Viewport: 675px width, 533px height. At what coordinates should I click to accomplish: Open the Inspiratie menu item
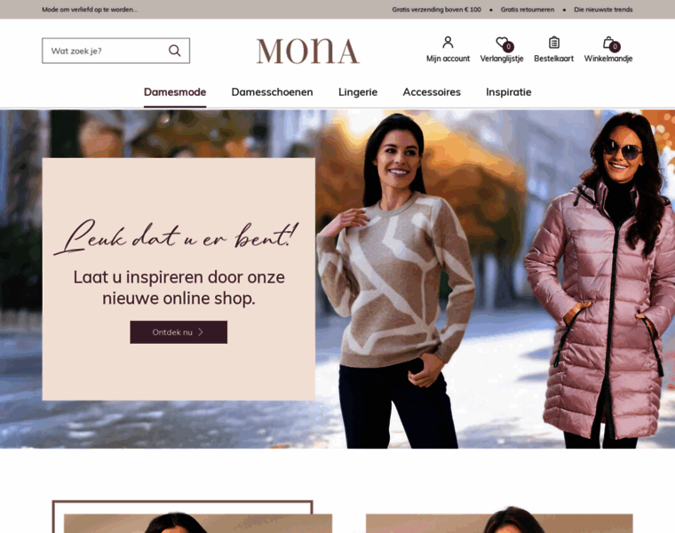click(508, 92)
